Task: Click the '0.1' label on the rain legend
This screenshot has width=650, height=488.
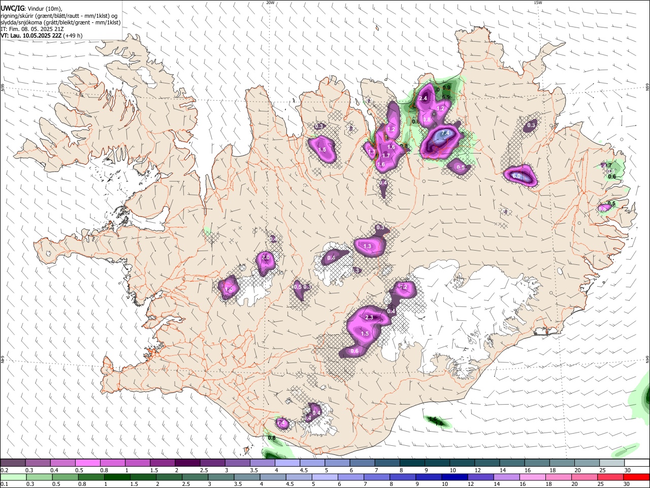Action: click(x=4, y=484)
